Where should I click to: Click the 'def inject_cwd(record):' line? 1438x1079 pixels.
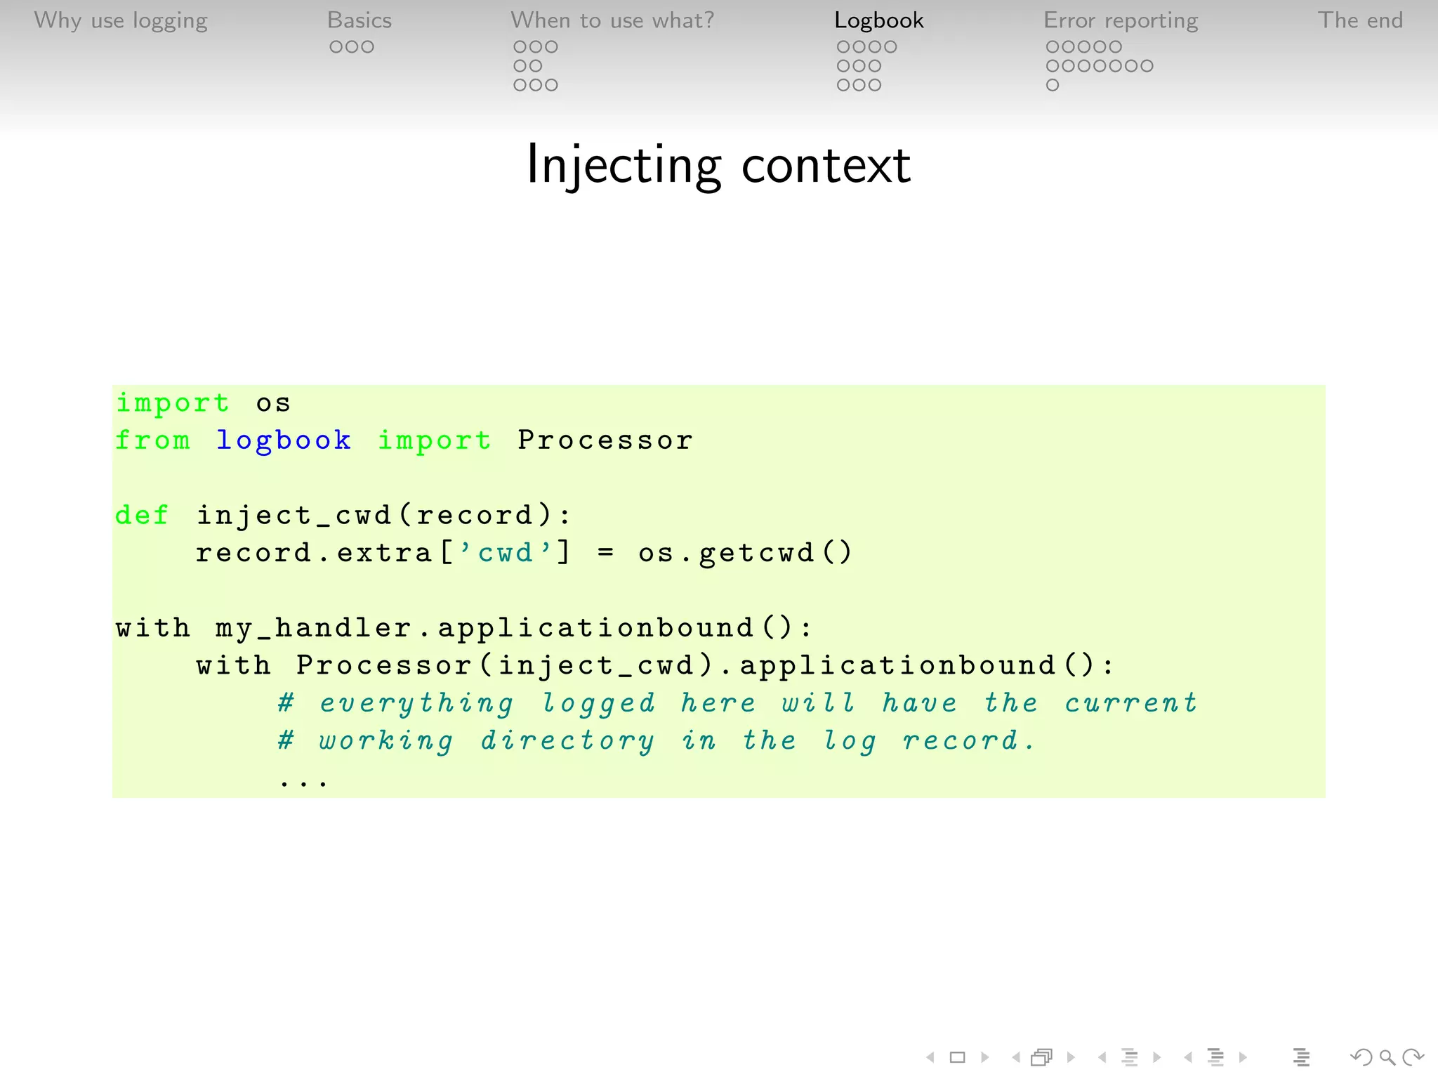(x=343, y=516)
